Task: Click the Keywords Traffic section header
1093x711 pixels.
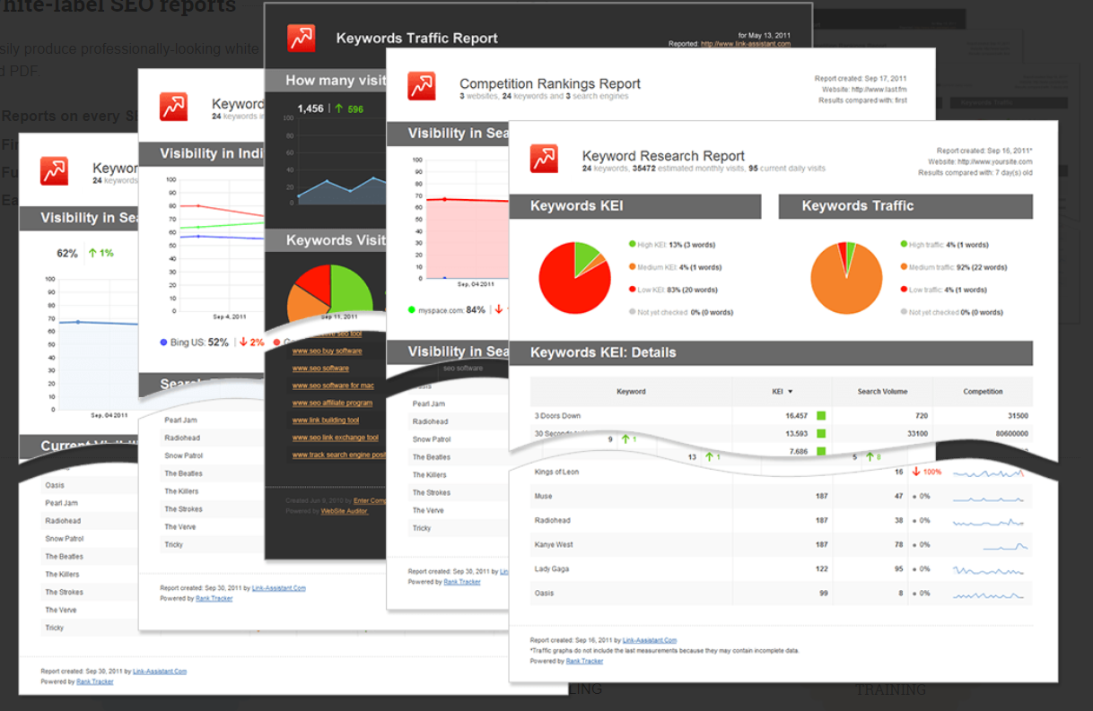Action: pyautogui.click(x=905, y=206)
